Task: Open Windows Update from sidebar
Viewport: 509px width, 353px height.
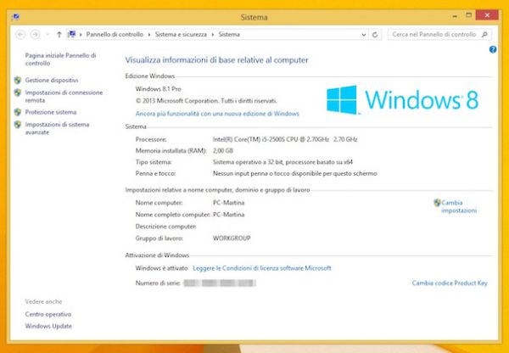Action: coord(48,326)
